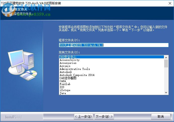Pick the Autodesk folder entry

[x=112, y=72]
